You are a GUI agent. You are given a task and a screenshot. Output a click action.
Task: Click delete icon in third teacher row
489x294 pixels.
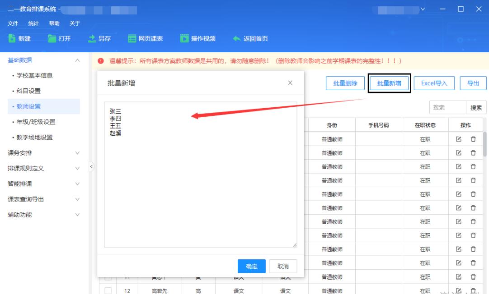(x=473, y=166)
